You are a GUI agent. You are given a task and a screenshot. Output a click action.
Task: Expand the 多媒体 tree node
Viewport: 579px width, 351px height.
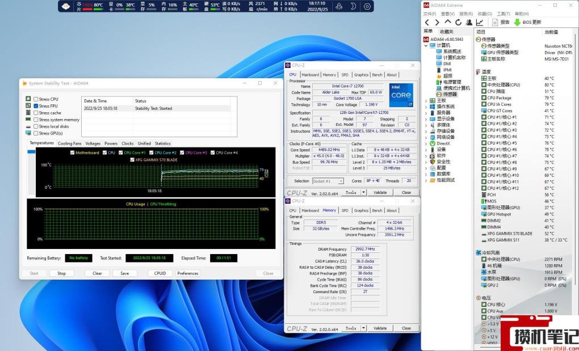pyautogui.click(x=426, y=125)
